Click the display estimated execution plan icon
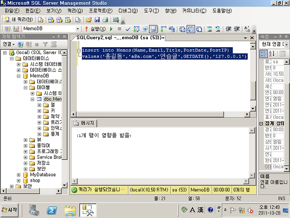Viewport: 290px width, 218px height. pyautogui.click(x=137, y=29)
